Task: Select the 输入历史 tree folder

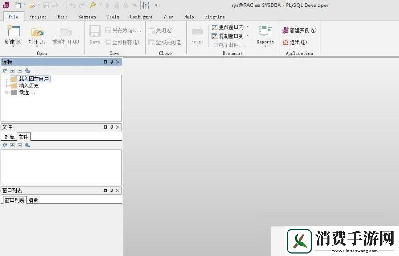Action: tap(25, 85)
